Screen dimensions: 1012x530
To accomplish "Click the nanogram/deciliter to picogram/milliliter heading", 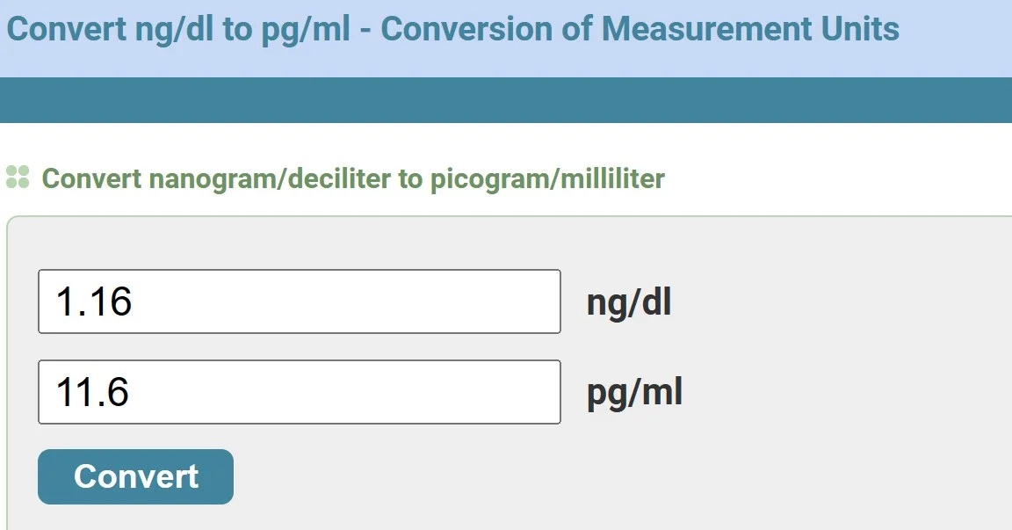I will click(x=353, y=178).
